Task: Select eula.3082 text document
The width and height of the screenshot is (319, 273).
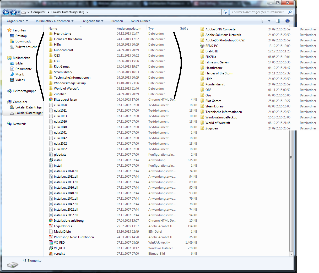Action: coord(60,149)
